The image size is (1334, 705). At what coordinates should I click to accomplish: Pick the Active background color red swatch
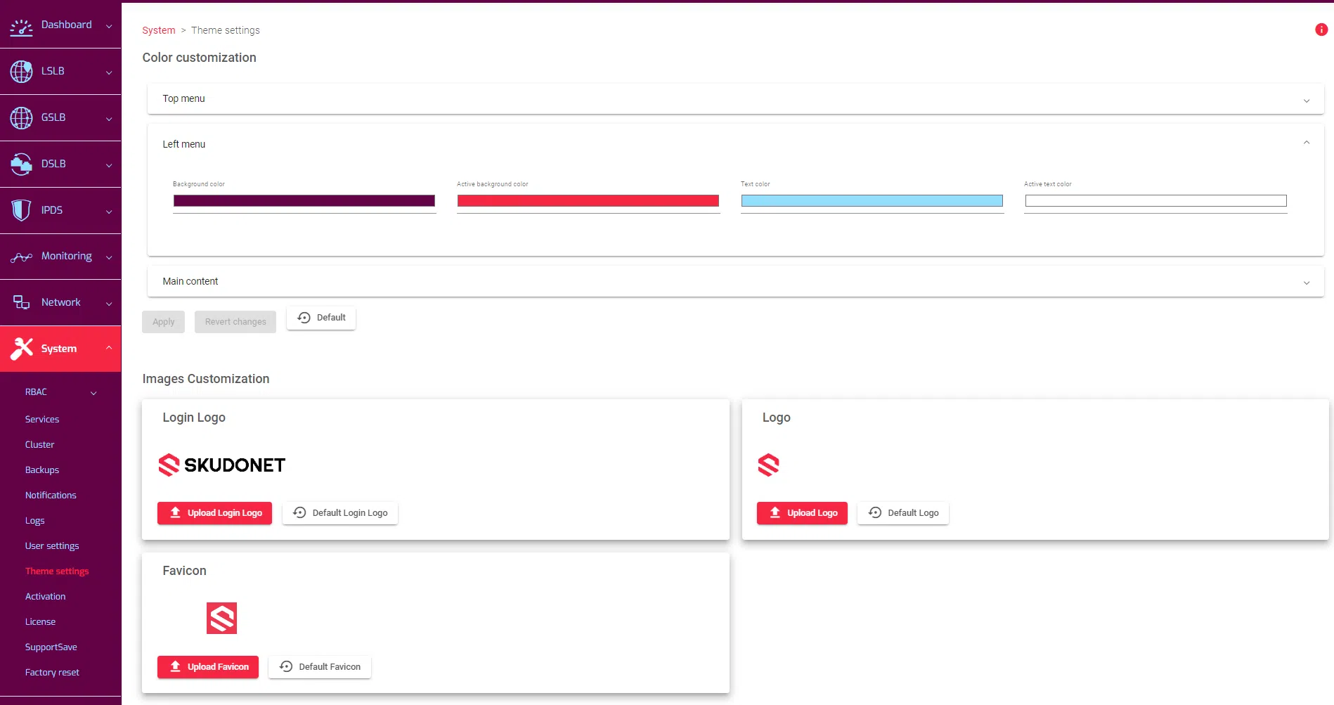coord(588,201)
